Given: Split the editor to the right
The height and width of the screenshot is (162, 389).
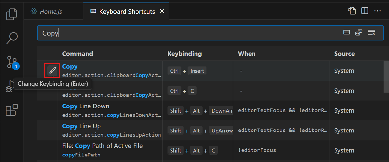Looking at the screenshot, I should [365, 11].
